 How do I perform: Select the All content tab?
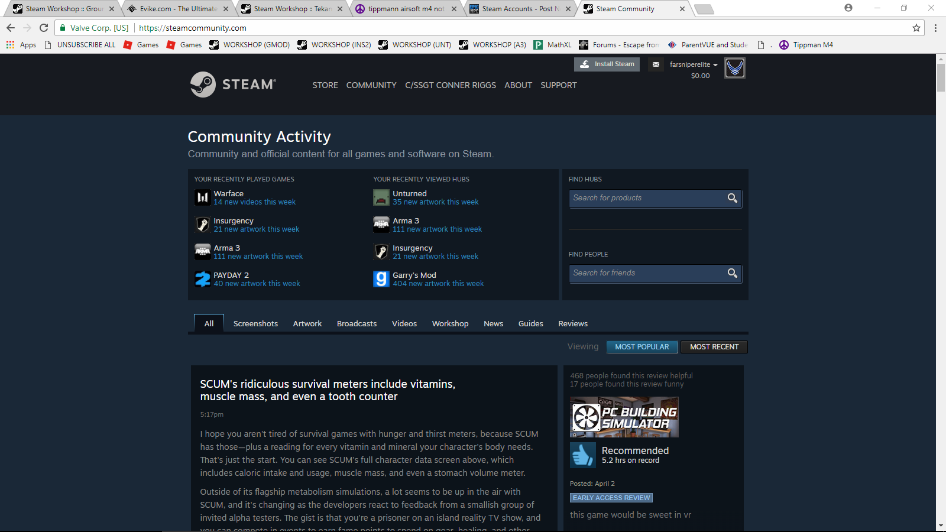(x=209, y=323)
